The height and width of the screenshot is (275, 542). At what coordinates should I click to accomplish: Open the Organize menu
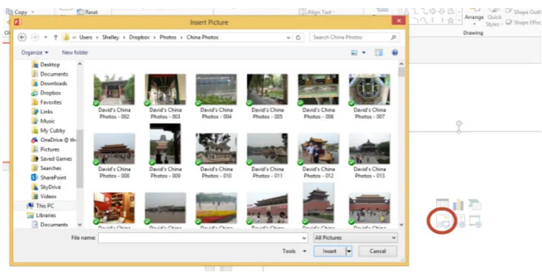click(35, 53)
